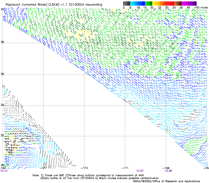Click the purple '13:38' pass time
This screenshot has width=209, height=183.
168,171
